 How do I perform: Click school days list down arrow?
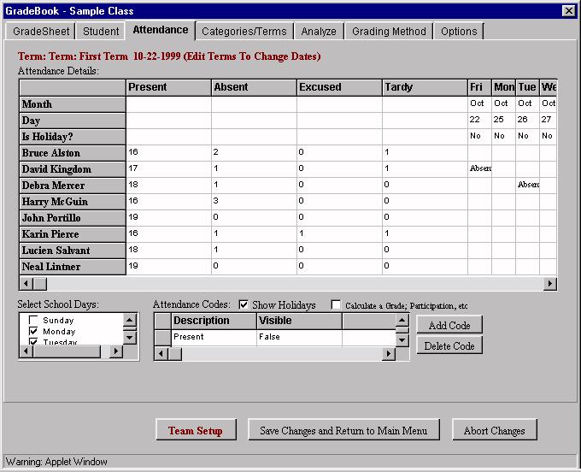click(x=129, y=337)
